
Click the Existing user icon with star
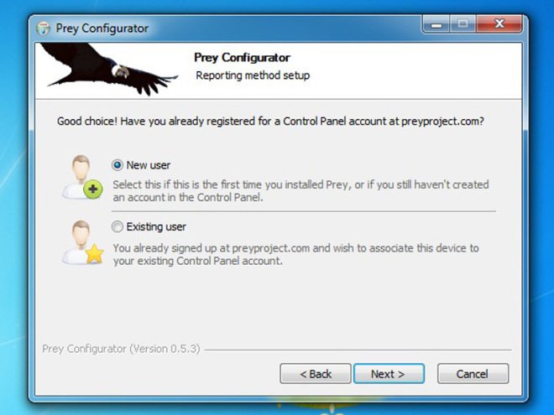pyautogui.click(x=82, y=242)
